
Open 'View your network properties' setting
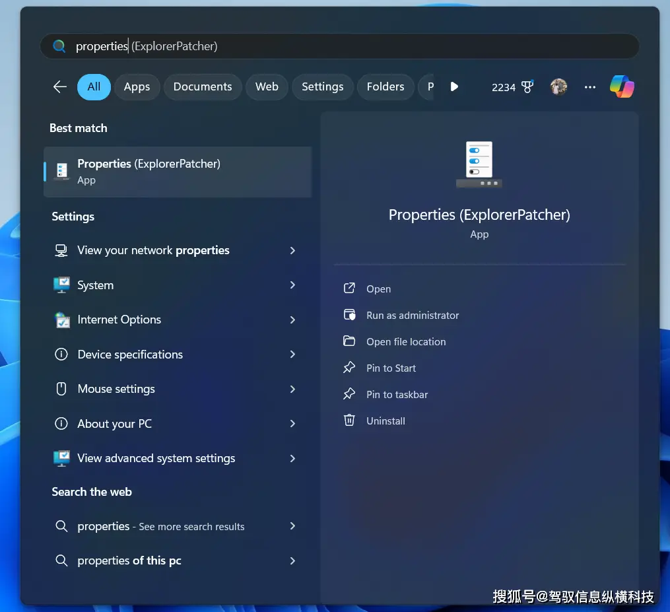coord(178,250)
